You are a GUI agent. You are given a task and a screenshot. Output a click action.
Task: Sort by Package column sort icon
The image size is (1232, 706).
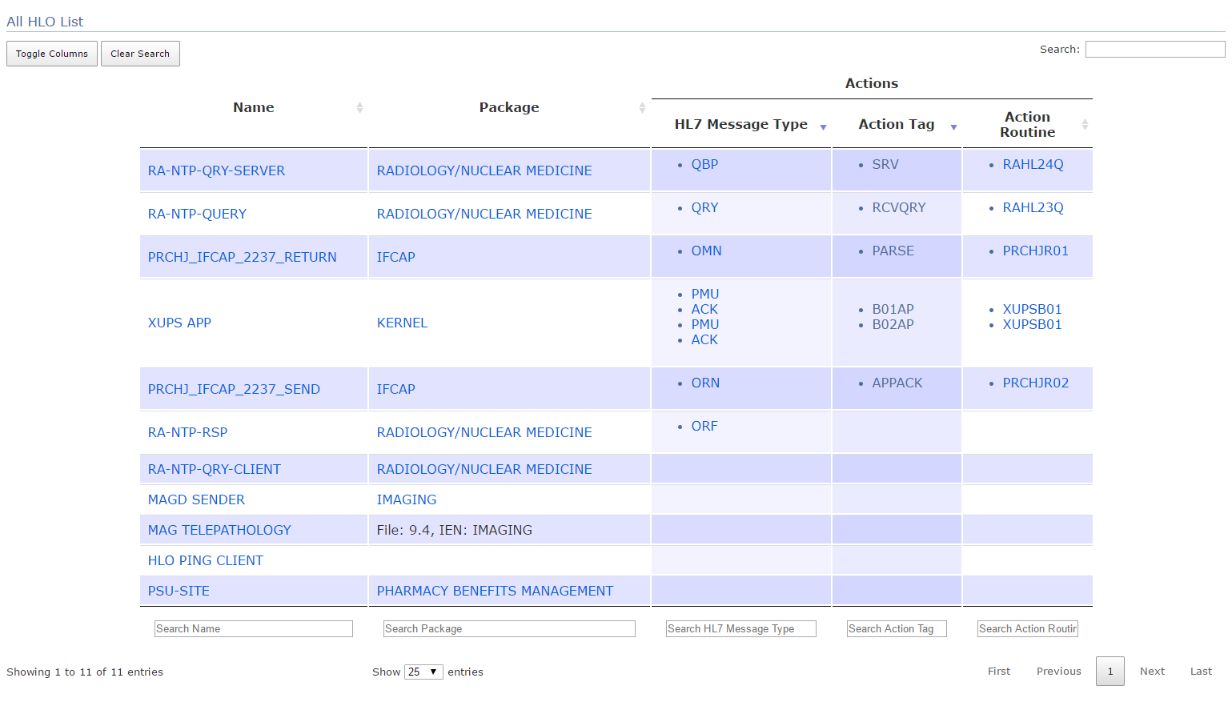tap(641, 108)
